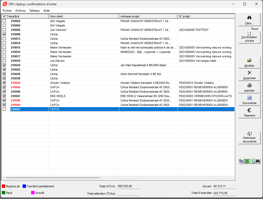Image resolution: width=263 pixels, height=199 pixels.
Task: Click Mieke Vermeulen in row 210017
Action: [61, 56]
